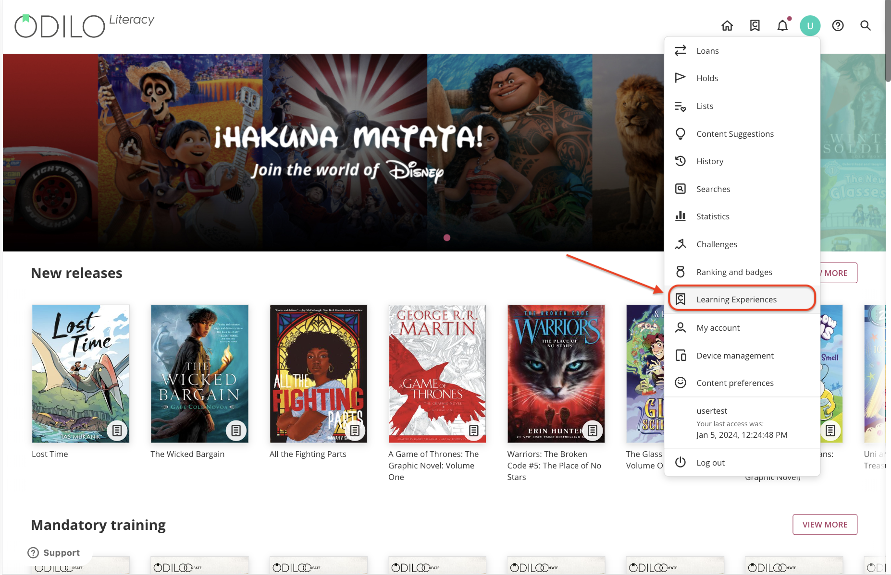
Task: Open the help question mark icon
Action: pos(838,25)
